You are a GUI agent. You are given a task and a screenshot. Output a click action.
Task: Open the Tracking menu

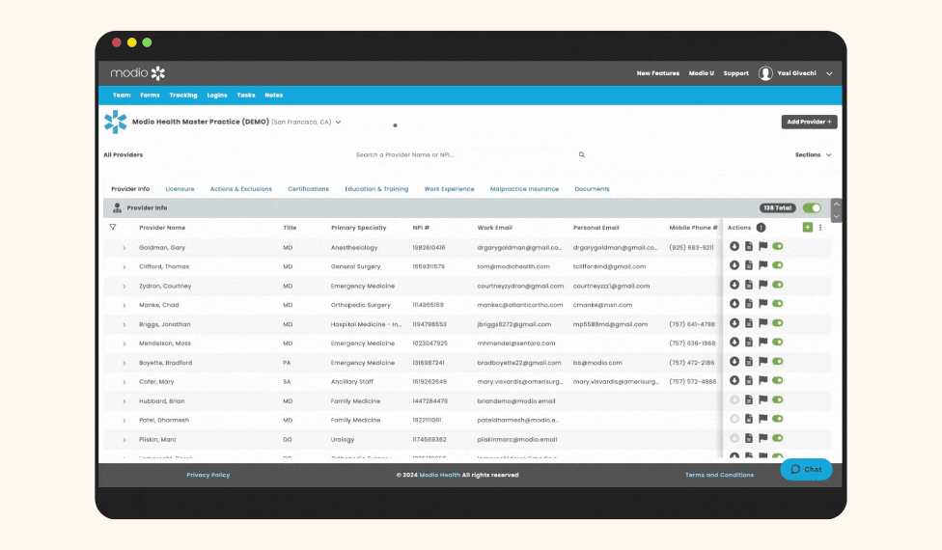pyautogui.click(x=182, y=96)
